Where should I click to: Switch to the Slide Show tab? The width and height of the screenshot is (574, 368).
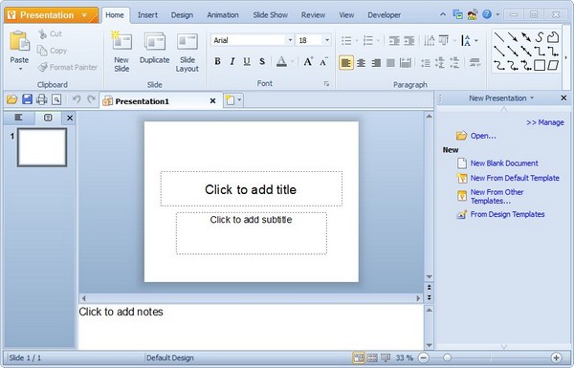[x=270, y=15]
